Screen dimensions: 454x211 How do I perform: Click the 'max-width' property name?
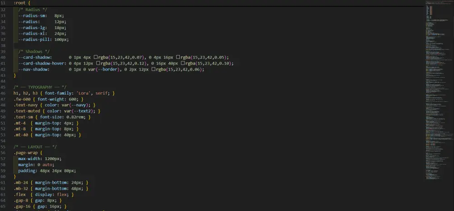[29, 159]
